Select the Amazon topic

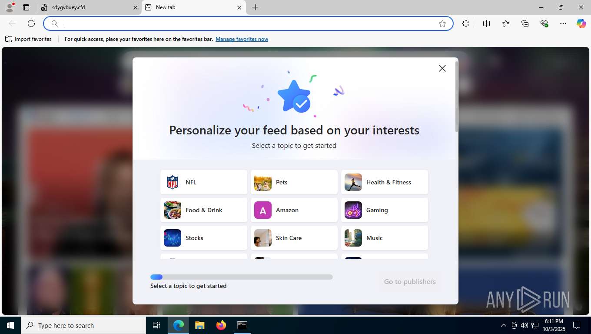pos(294,210)
